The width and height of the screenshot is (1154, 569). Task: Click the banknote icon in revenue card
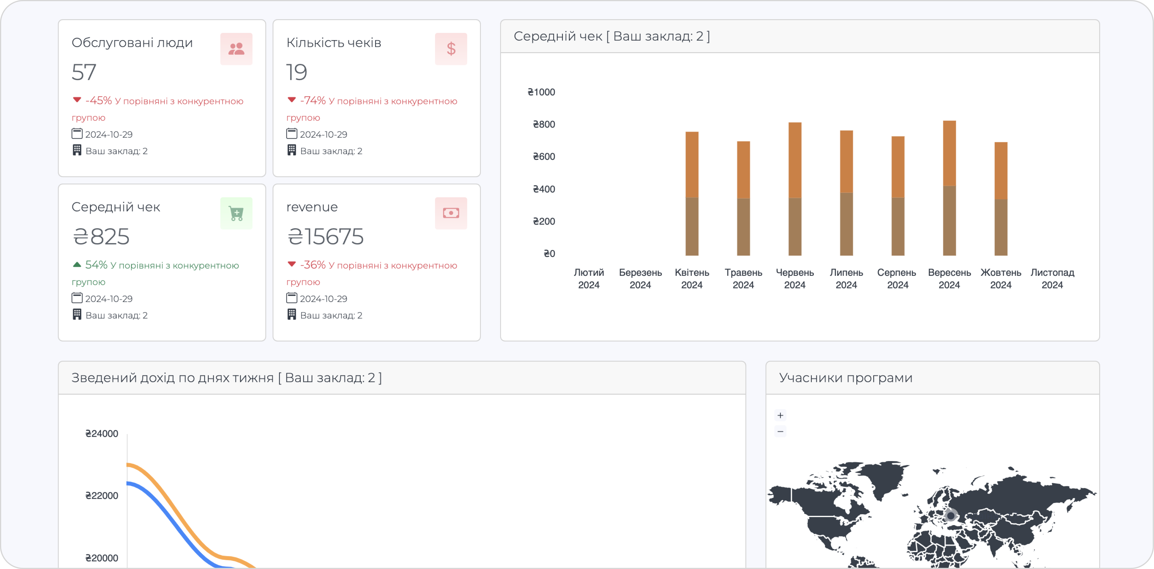click(451, 213)
